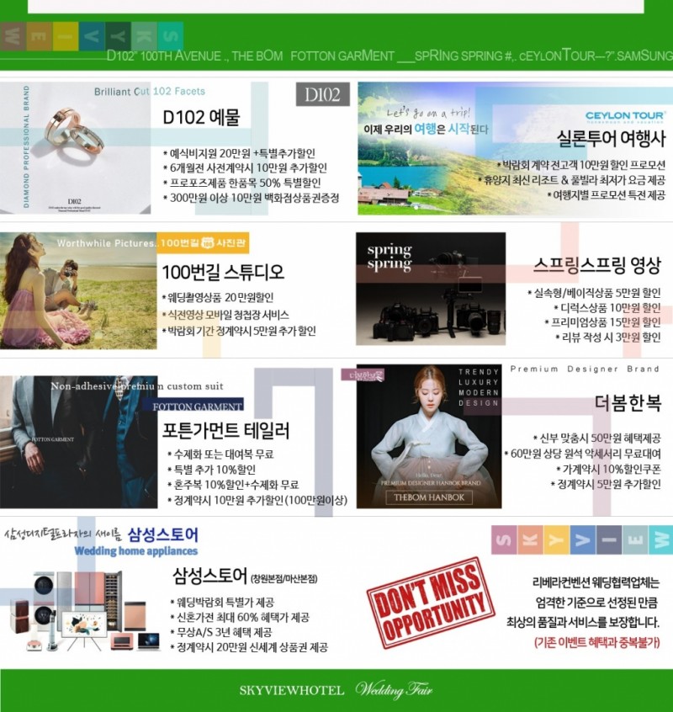Click the Wedding home appliances subtitle
Screen dimensions: 673x712
(x=136, y=551)
